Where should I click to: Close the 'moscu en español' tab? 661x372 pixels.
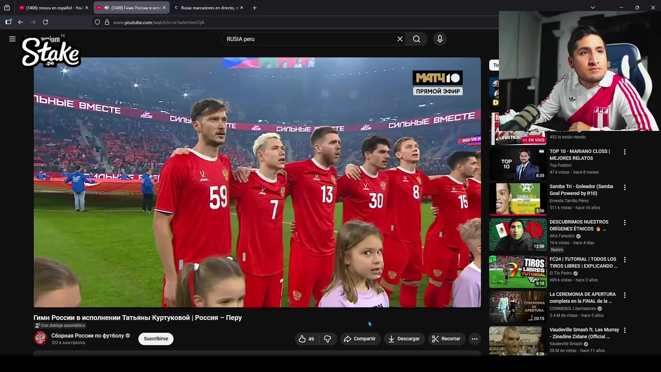[87, 8]
